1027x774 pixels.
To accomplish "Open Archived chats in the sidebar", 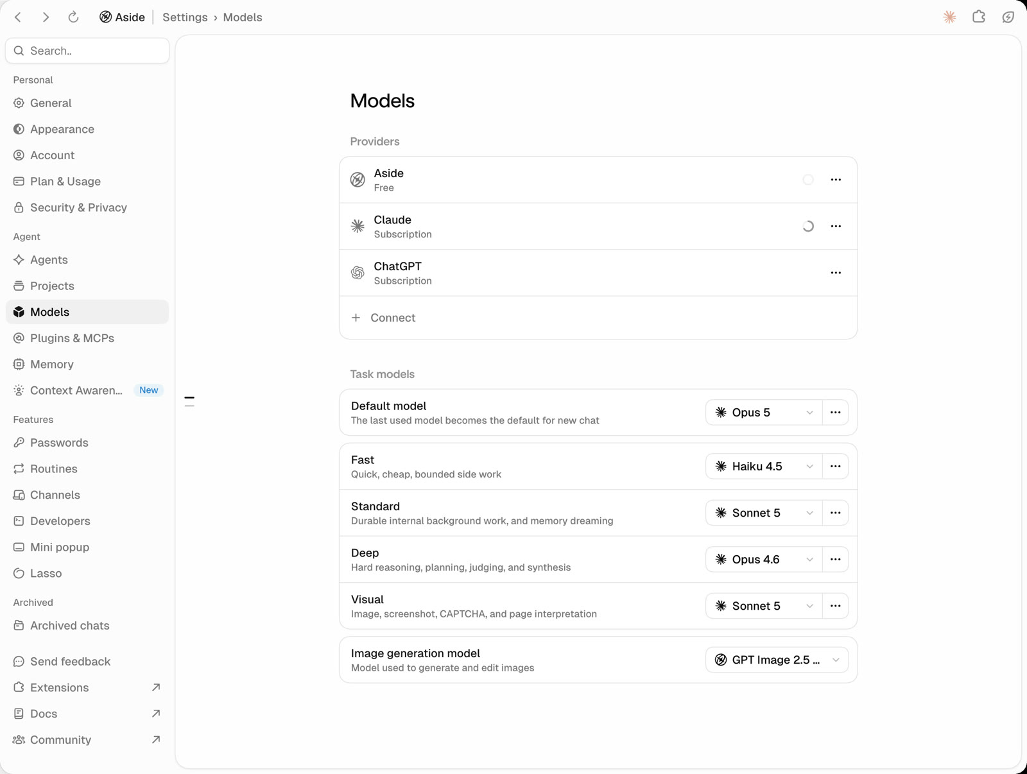I will [x=87, y=625].
